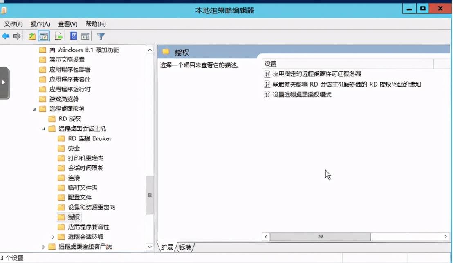This screenshot has width=453, height=263.
Task: Select the RD 授权 folder
Action: pyautogui.click(x=65, y=119)
